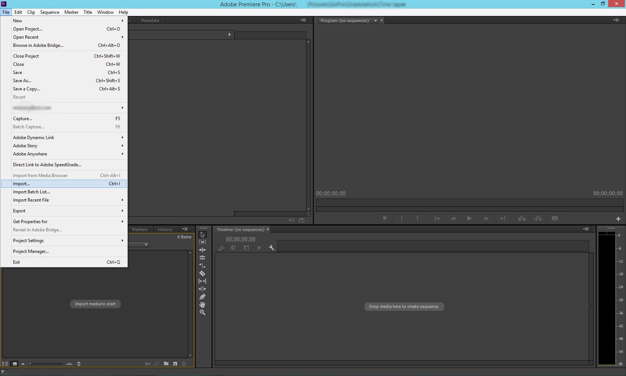Close the Timeline (no sequences) tab

(x=268, y=229)
